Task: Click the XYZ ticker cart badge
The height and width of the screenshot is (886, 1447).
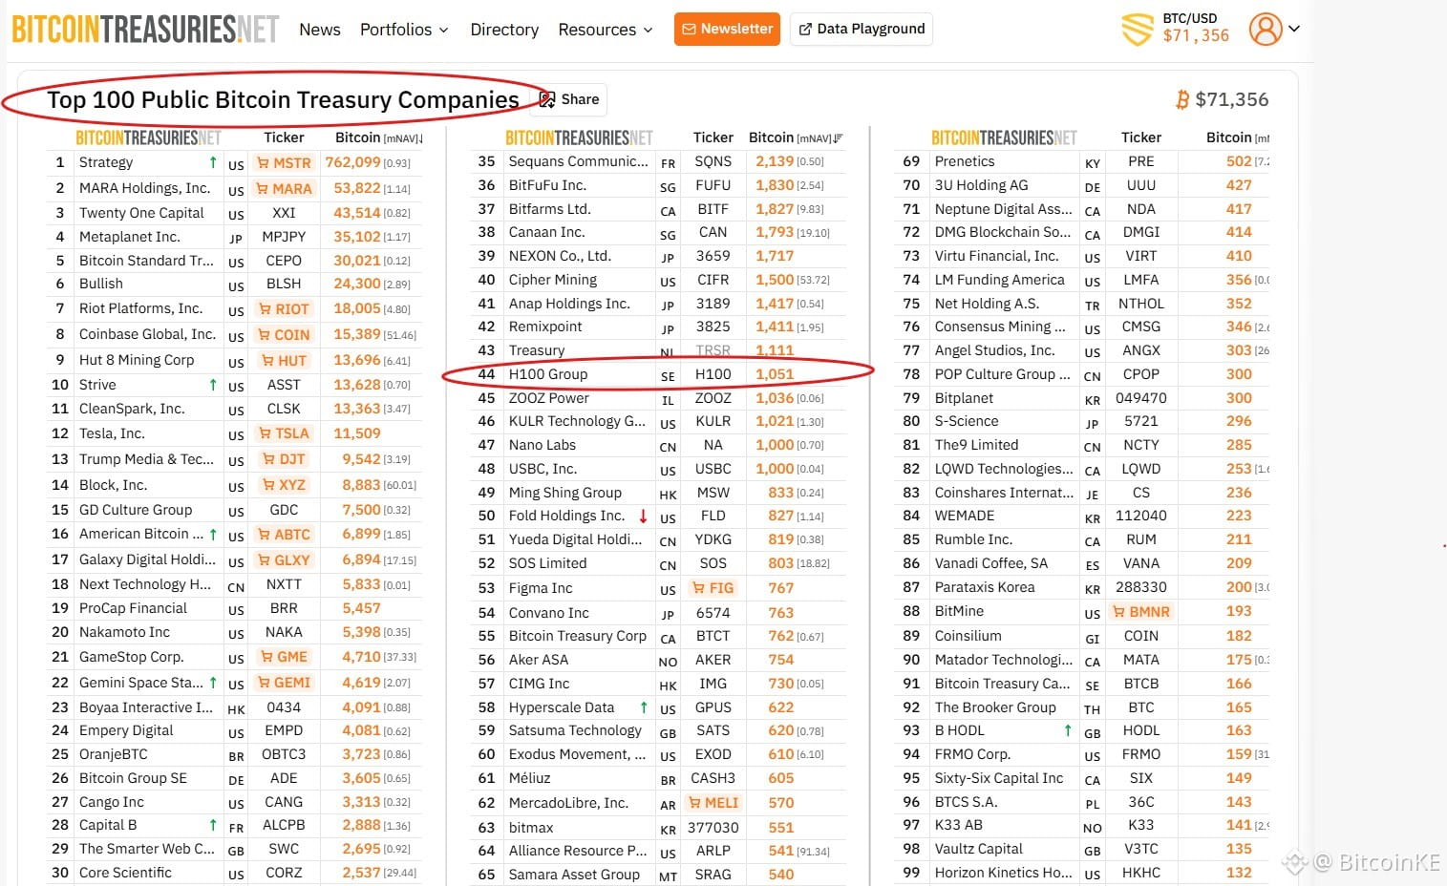Action: pyautogui.click(x=284, y=485)
